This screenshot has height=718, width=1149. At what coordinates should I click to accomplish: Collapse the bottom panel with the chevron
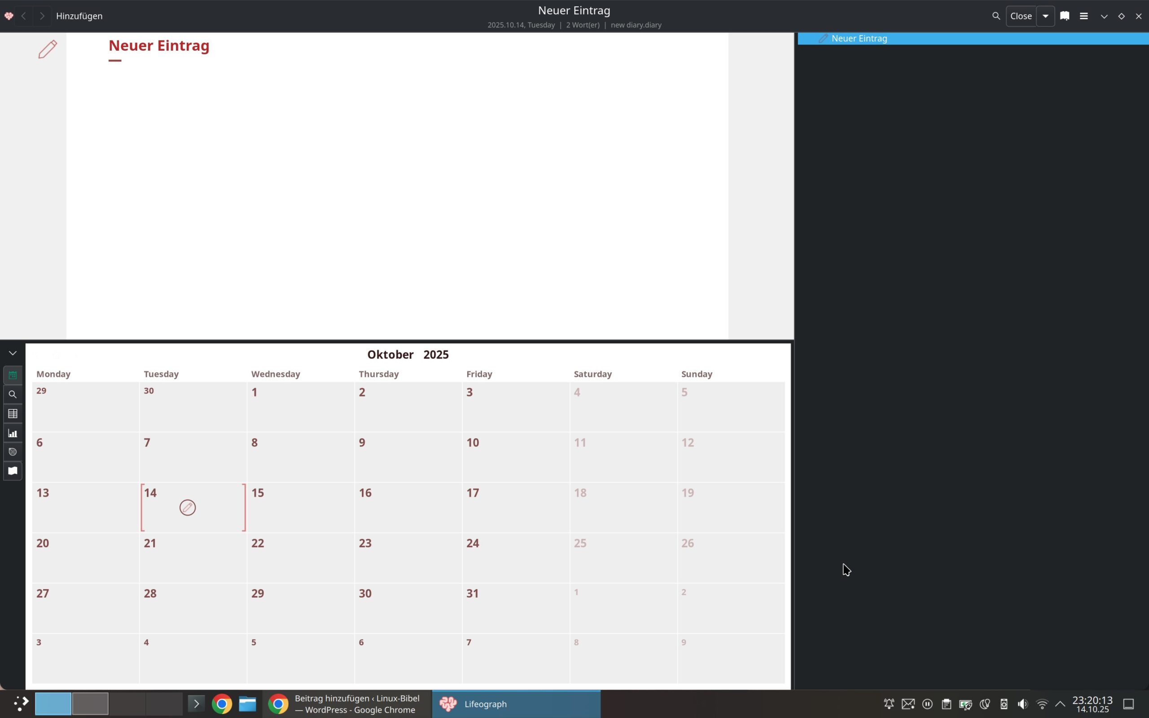(x=13, y=353)
